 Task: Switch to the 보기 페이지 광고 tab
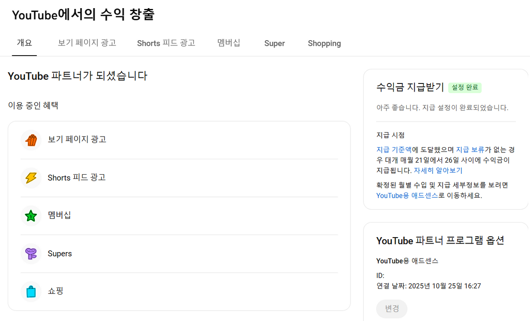87,43
